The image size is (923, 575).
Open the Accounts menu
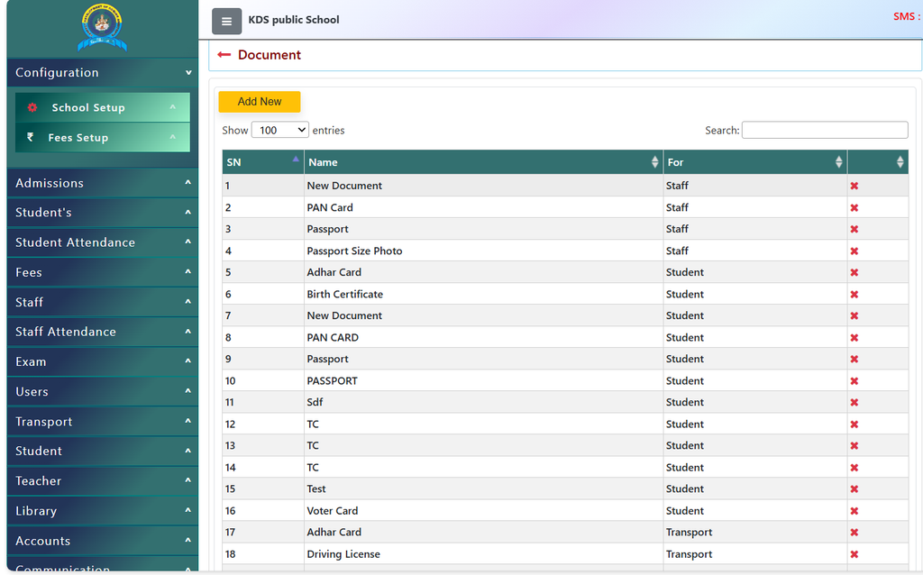click(x=103, y=541)
